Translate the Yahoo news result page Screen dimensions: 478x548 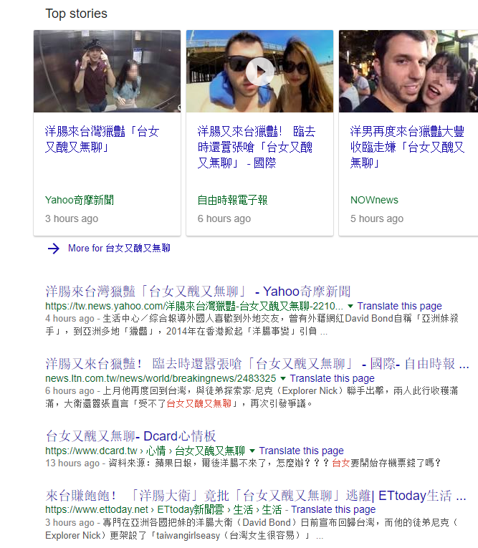pyautogui.click(x=399, y=306)
